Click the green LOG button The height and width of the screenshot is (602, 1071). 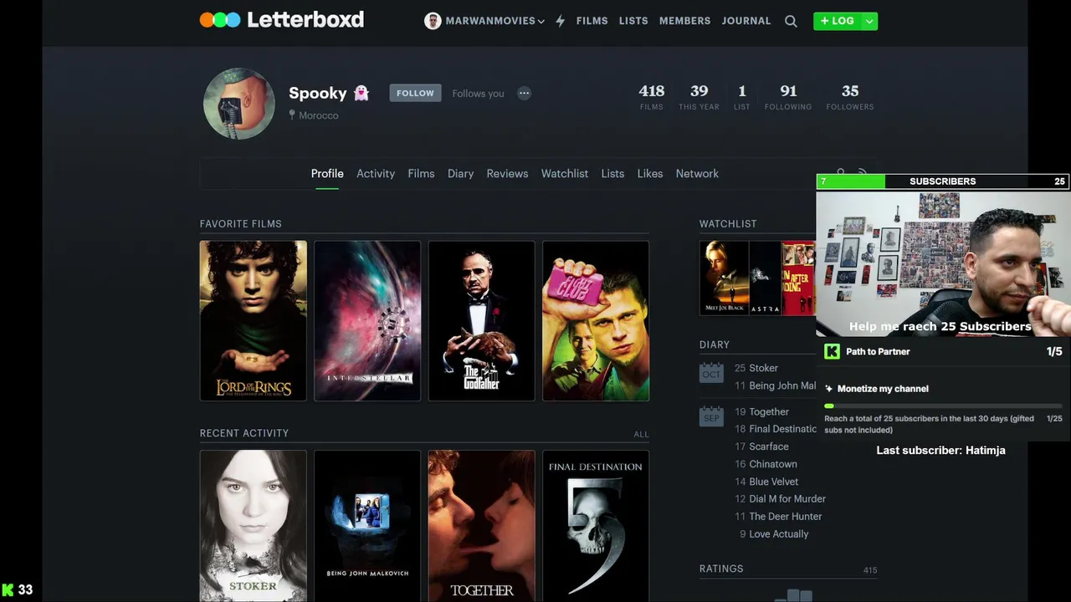[838, 21]
